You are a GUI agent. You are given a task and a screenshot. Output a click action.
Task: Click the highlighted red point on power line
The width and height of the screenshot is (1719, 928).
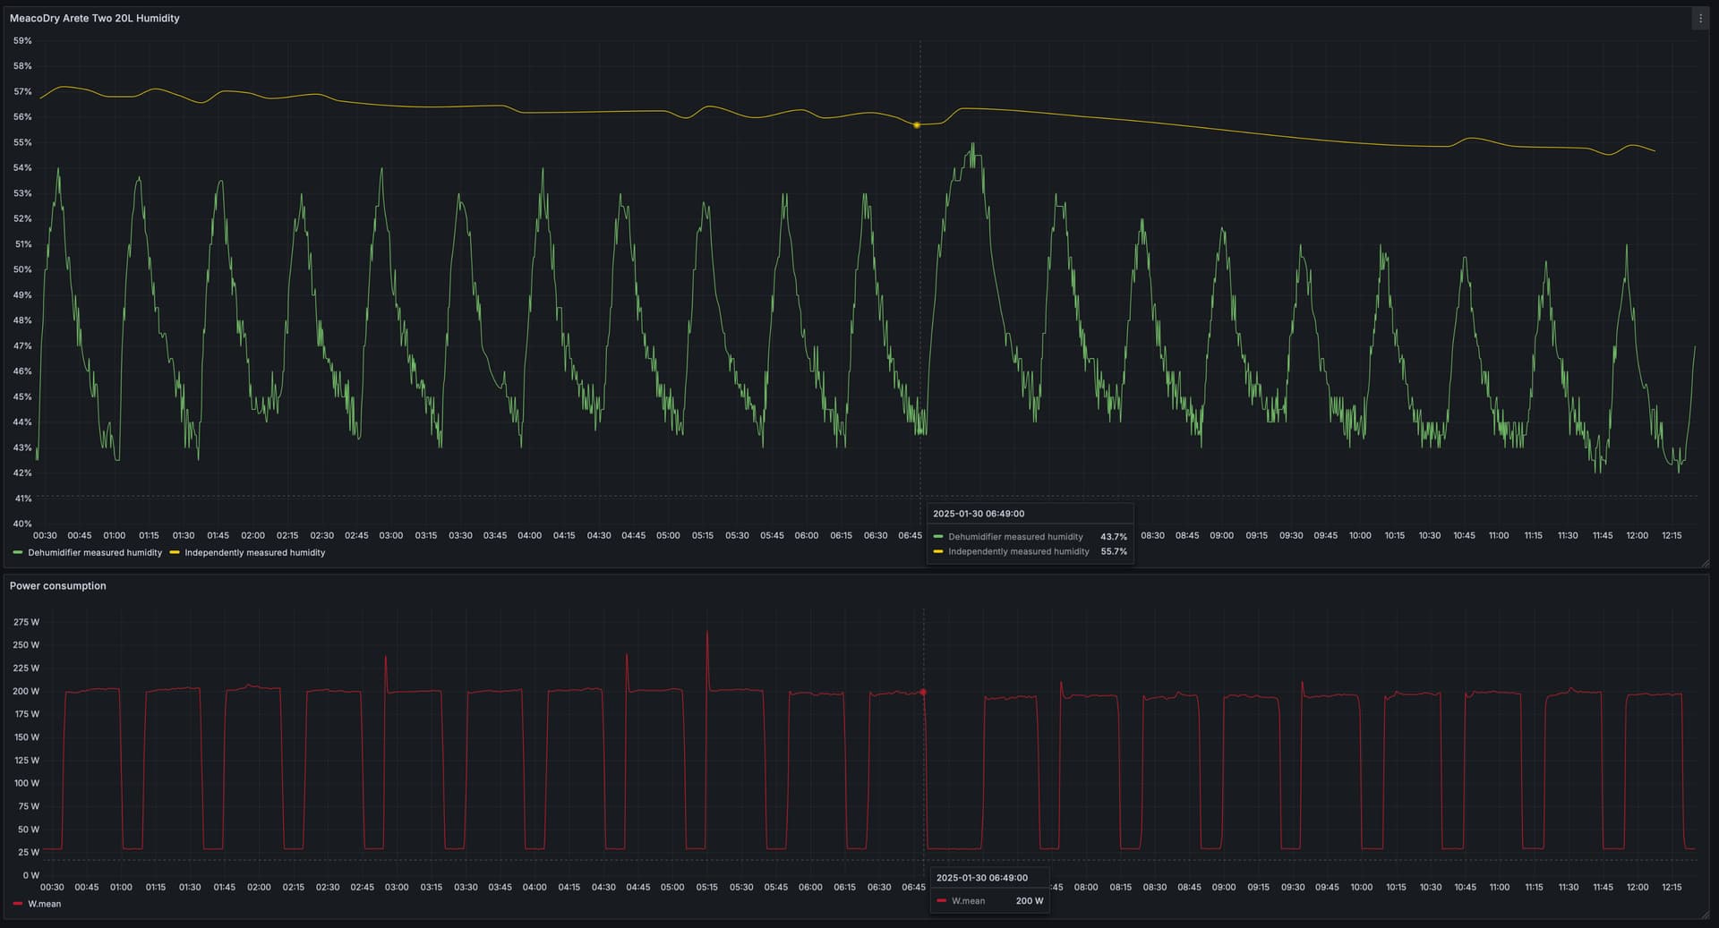pos(923,692)
